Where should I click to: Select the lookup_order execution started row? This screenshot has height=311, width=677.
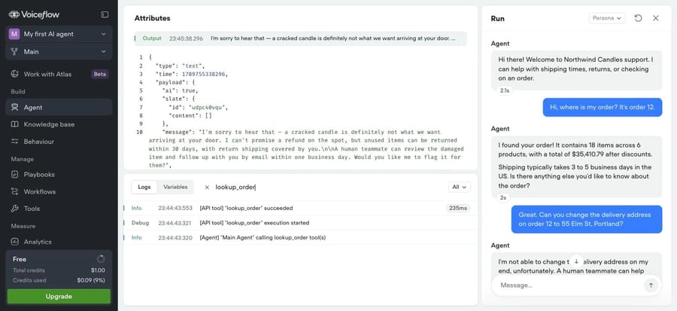tap(300, 223)
